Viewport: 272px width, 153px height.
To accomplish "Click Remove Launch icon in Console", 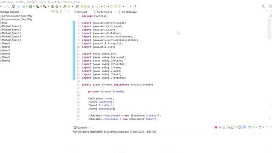I will 220,127.
